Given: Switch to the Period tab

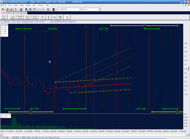Looking at the screenshot, I should 10,13.
